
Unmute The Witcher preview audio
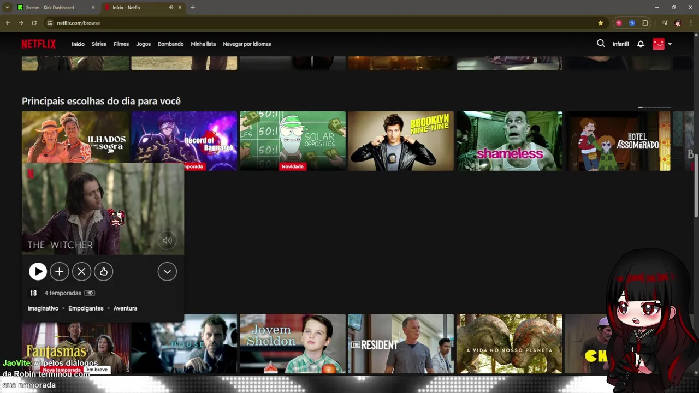pos(167,240)
